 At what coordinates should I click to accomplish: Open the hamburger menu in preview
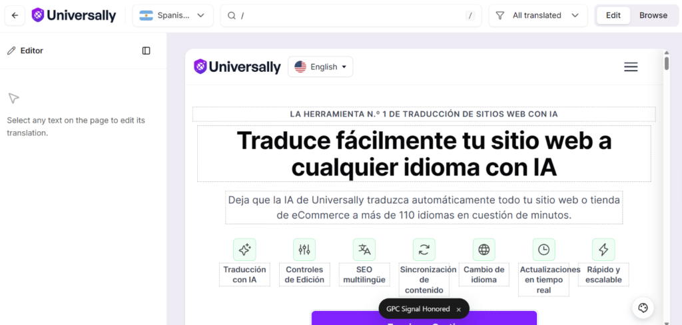click(631, 67)
